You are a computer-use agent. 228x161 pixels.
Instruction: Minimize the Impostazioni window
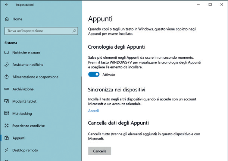pos(198,4)
